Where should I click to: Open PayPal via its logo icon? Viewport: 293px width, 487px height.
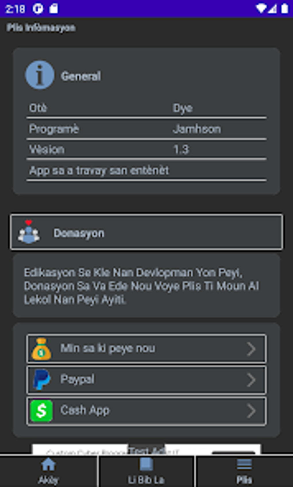pos(41,379)
